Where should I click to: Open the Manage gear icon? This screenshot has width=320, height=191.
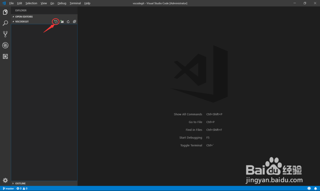coord(5,180)
